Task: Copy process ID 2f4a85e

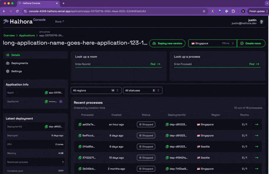Action: (80, 147)
